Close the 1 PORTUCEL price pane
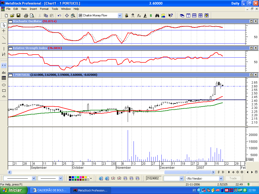The image size is (259, 194). coord(256,75)
